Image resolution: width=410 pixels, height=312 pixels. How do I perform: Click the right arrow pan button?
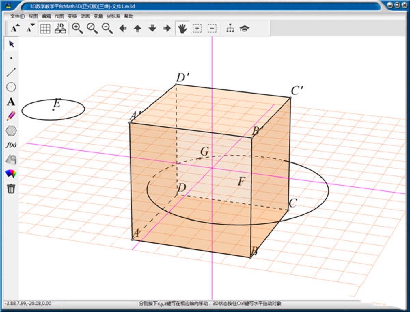[166, 29]
